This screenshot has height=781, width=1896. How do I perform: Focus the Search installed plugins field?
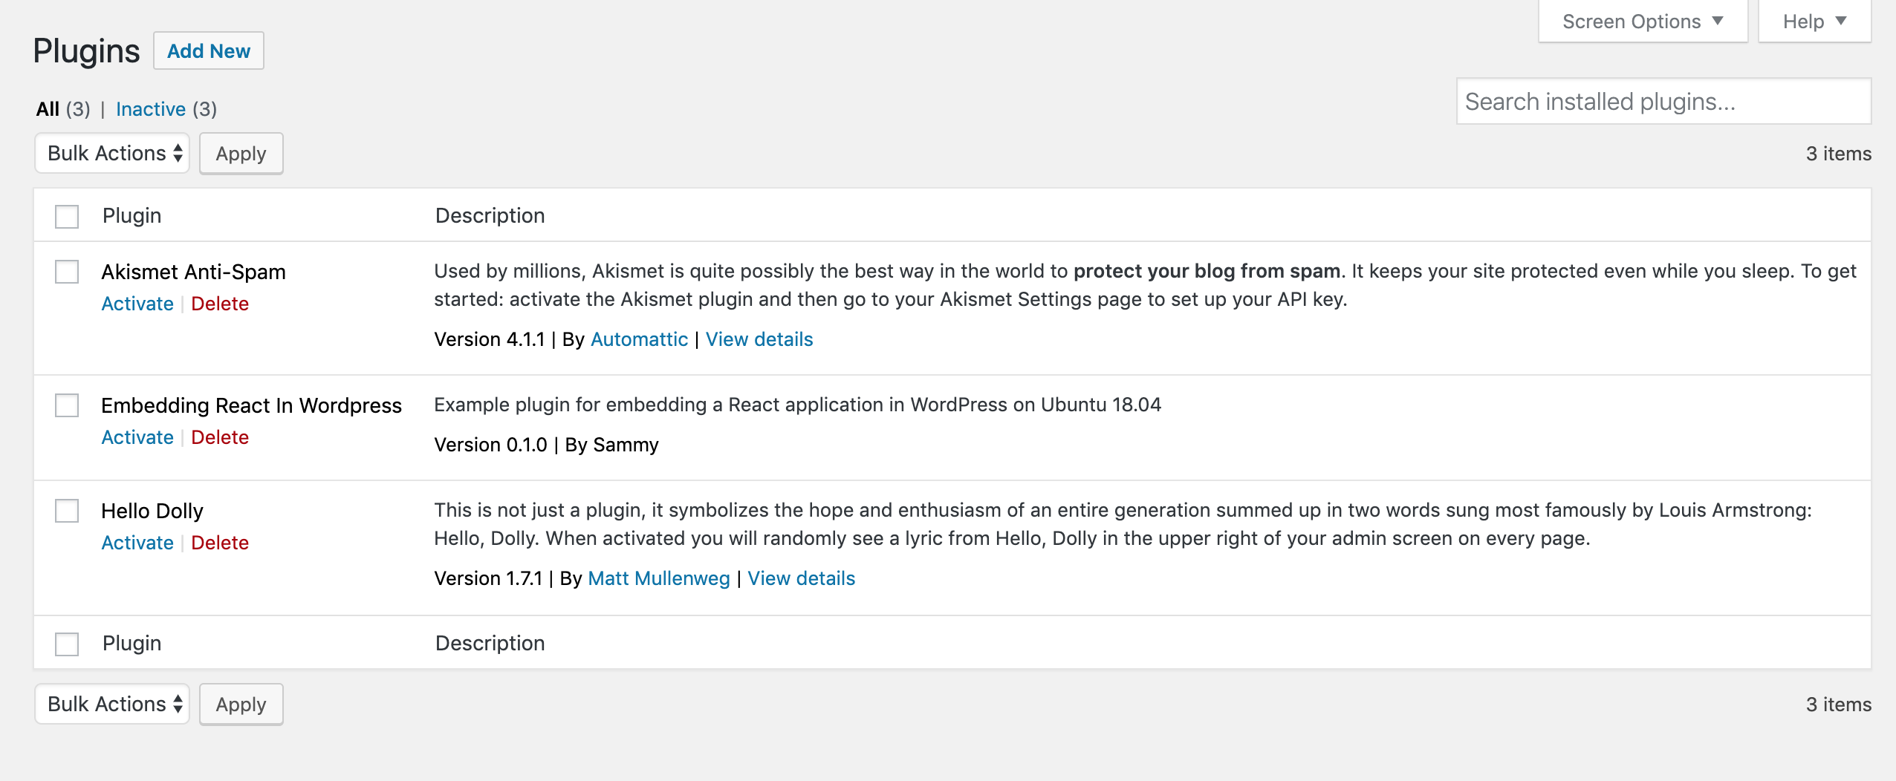pyautogui.click(x=1663, y=102)
